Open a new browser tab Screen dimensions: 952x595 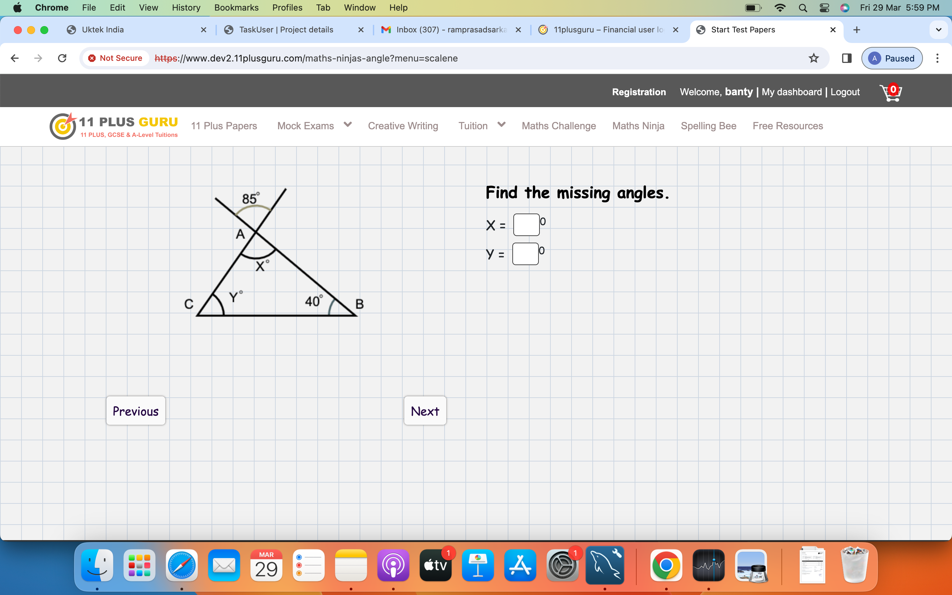856,30
